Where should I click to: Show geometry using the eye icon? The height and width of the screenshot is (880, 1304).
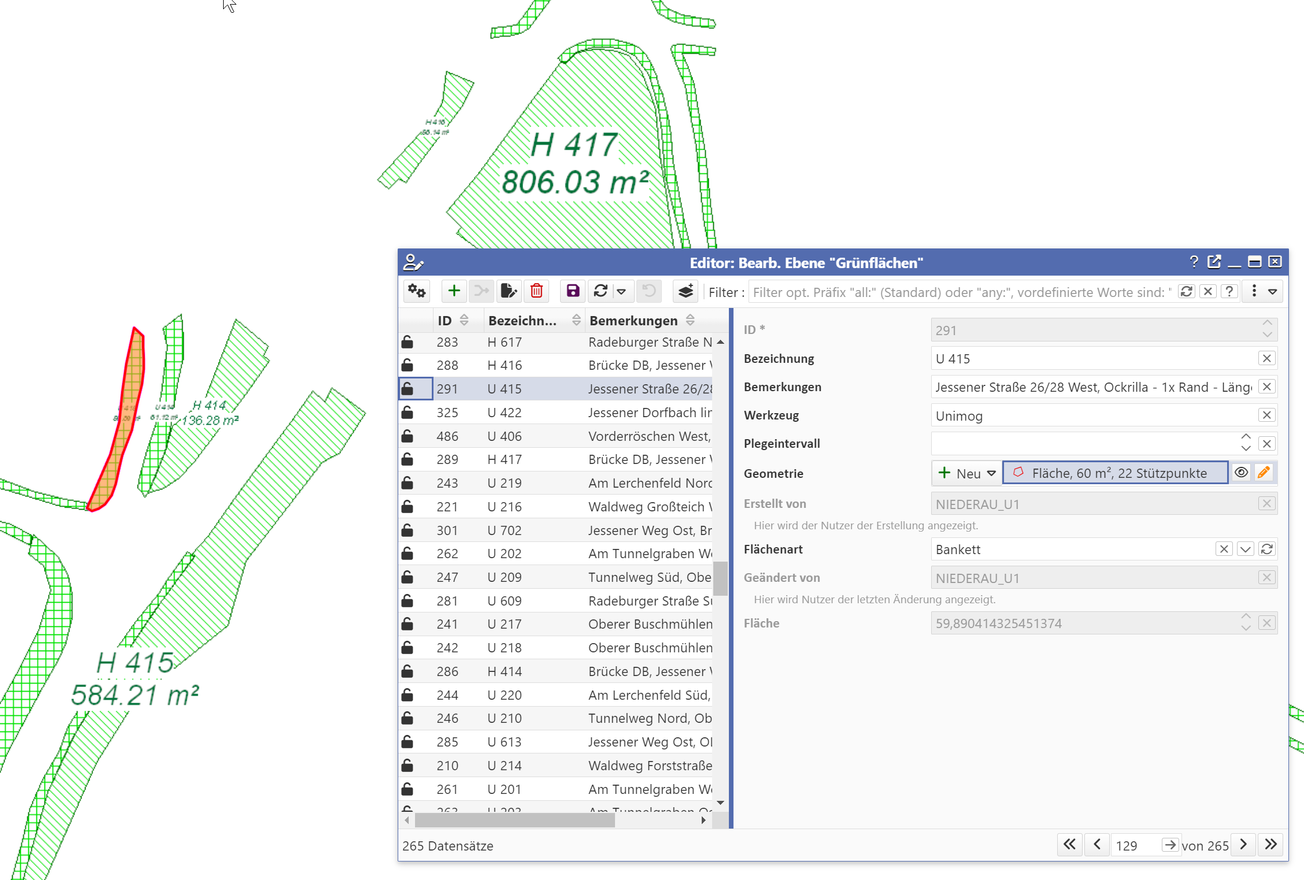[x=1242, y=472]
